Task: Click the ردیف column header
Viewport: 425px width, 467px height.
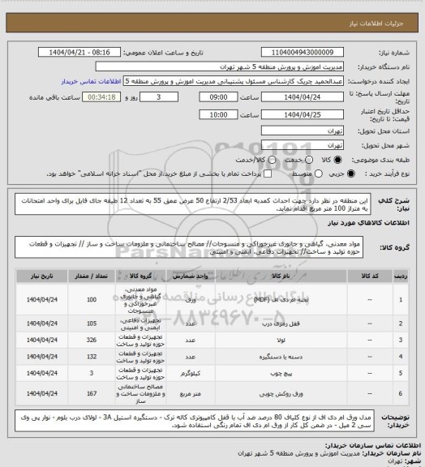Action: pyautogui.click(x=401, y=276)
